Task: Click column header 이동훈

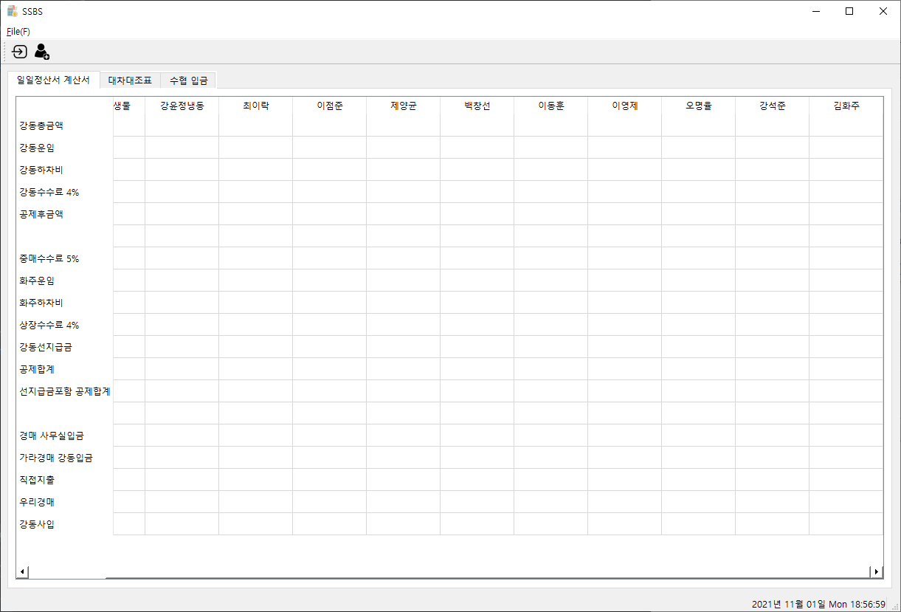Action: 550,106
